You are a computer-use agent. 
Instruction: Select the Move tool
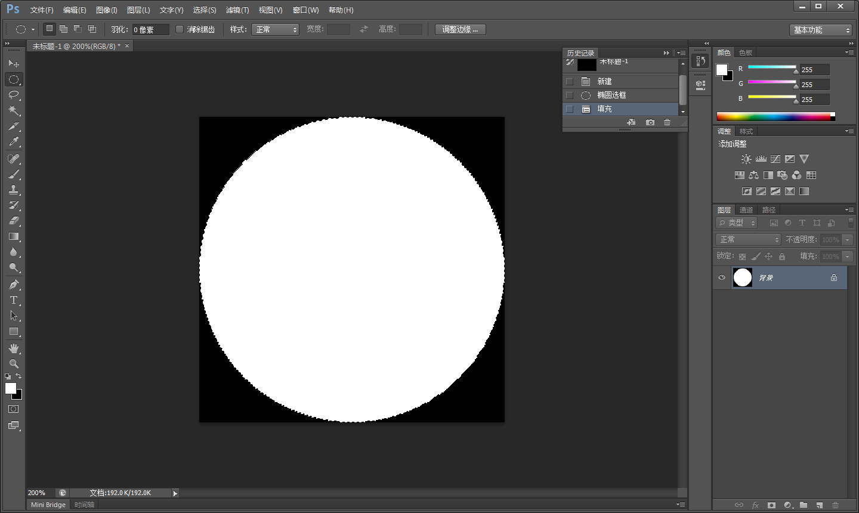pyautogui.click(x=14, y=63)
